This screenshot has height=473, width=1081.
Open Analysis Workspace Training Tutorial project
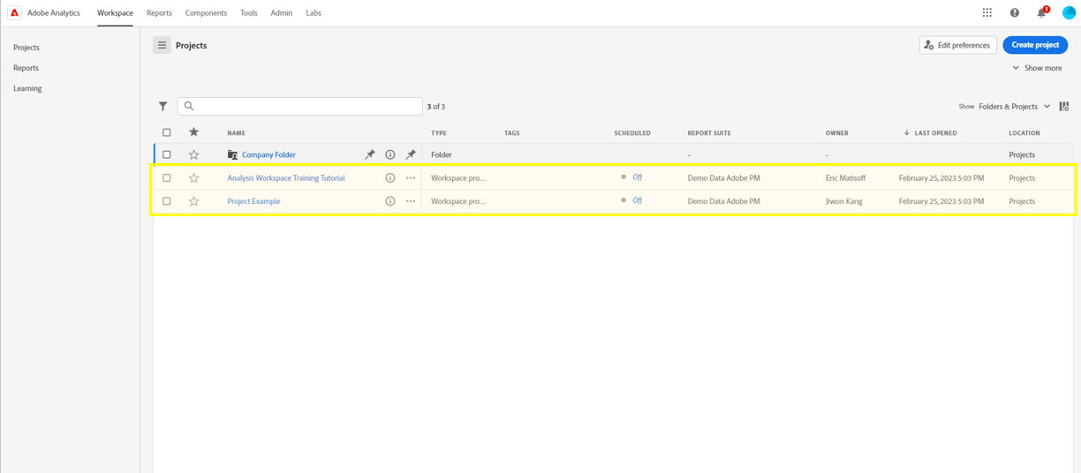tap(286, 178)
